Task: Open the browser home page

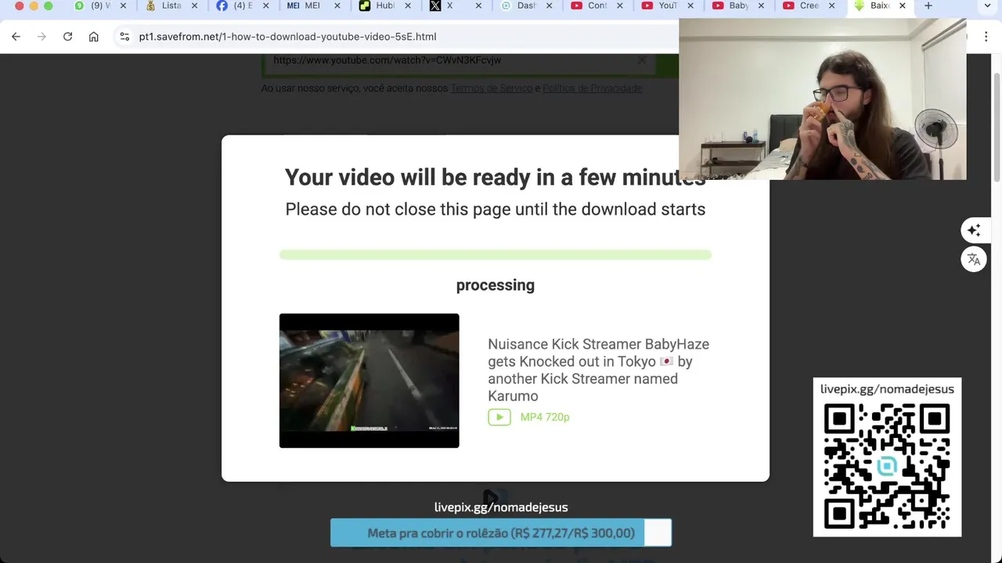Action: (x=94, y=37)
